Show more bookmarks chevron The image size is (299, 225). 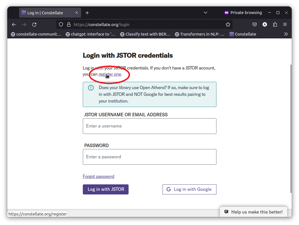tap(286, 34)
